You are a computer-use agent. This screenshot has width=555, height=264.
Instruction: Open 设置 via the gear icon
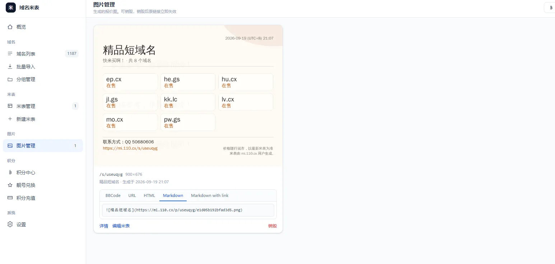pos(10,225)
